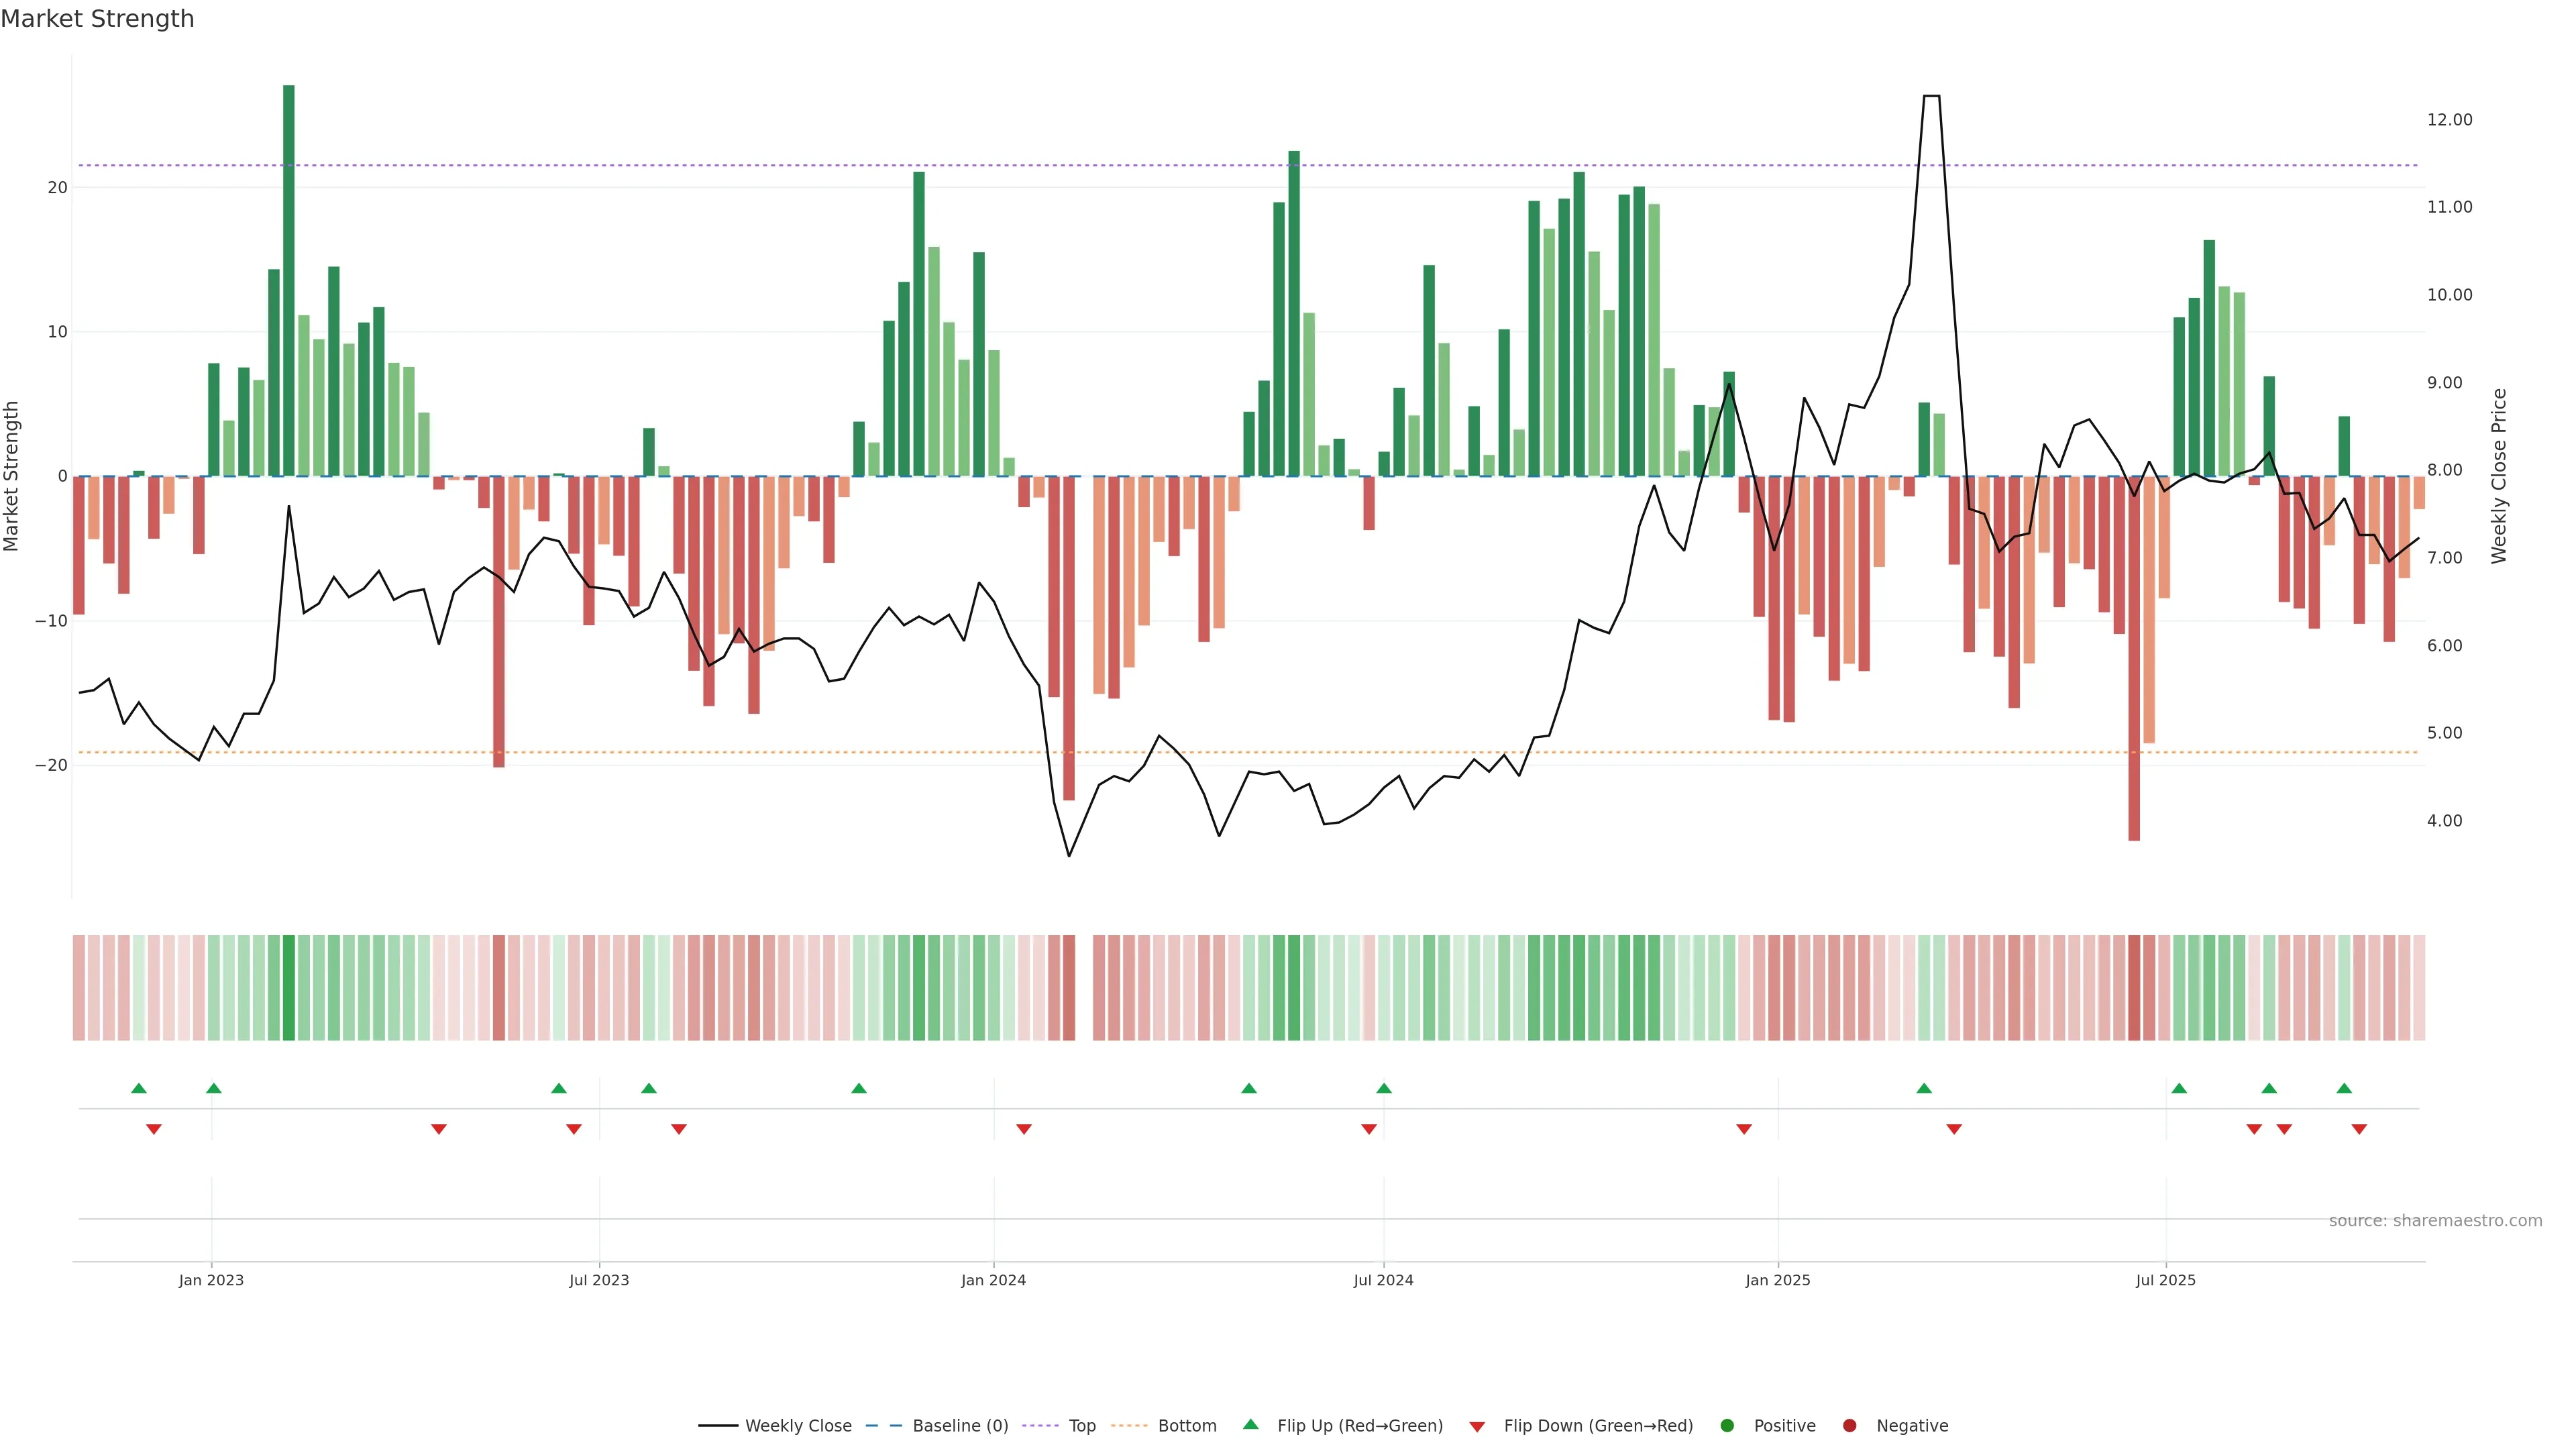
Task: Click the Jul 2024 axis label
Action: tap(1383, 1280)
